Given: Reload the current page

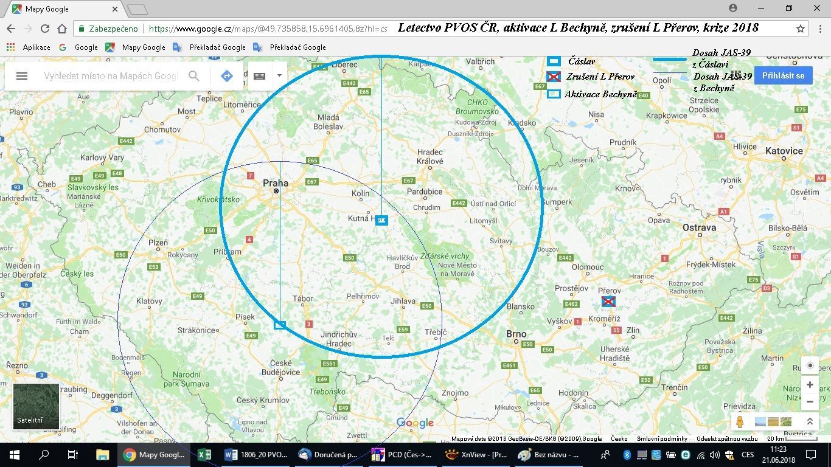Looking at the screenshot, I should pos(45,29).
